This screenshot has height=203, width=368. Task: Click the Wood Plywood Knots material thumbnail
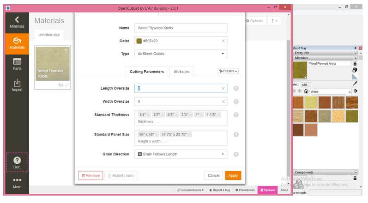(53, 64)
